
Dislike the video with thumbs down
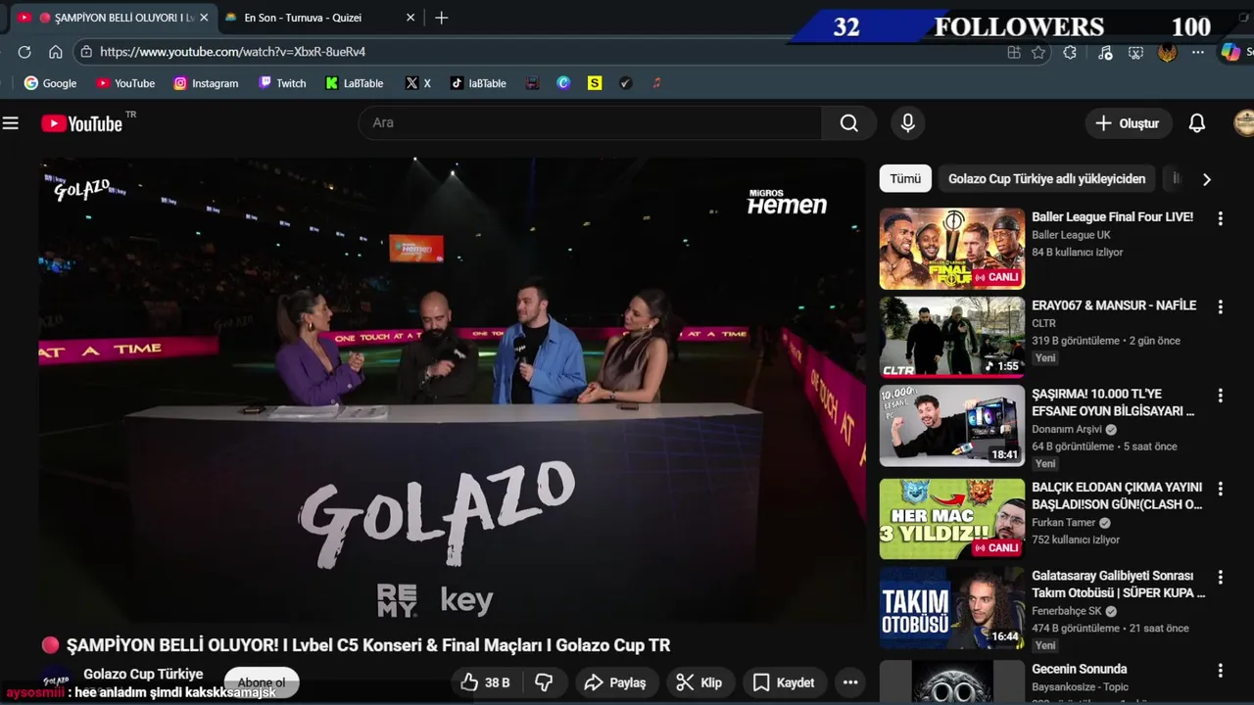coord(544,682)
